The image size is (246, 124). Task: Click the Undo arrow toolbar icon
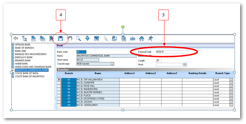point(69,39)
